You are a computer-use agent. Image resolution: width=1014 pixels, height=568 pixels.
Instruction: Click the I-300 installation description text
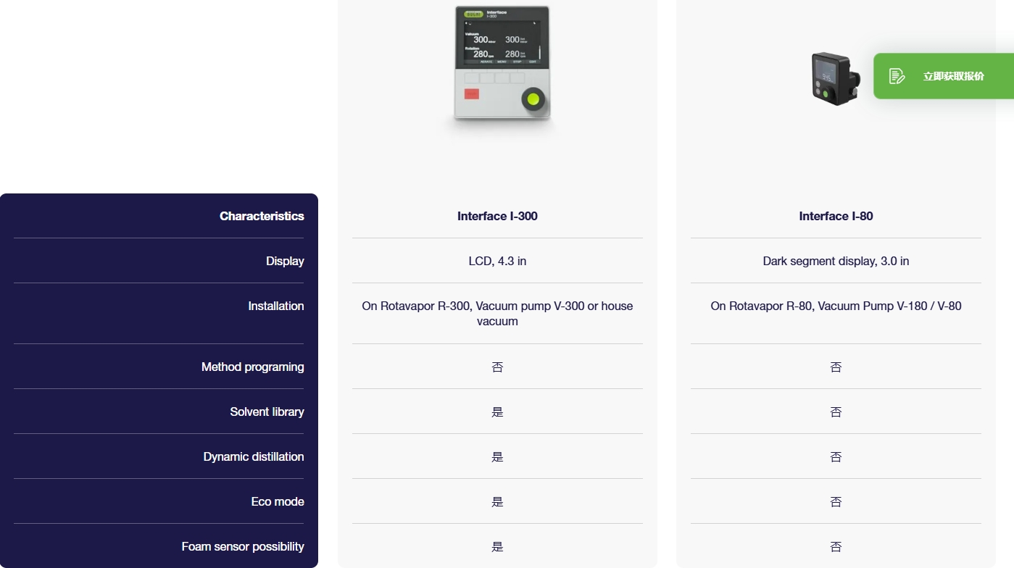[x=497, y=313]
